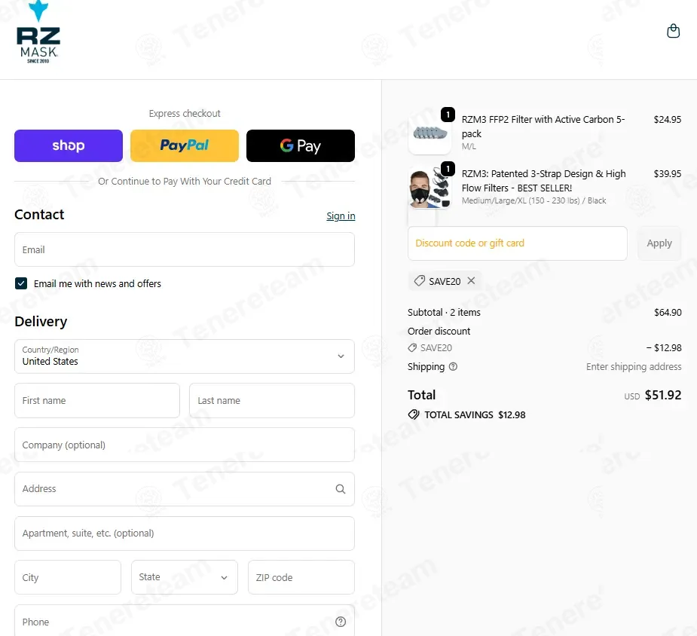This screenshot has height=636, width=697.
Task: Pay with Shop Pay express button
Action: point(69,145)
